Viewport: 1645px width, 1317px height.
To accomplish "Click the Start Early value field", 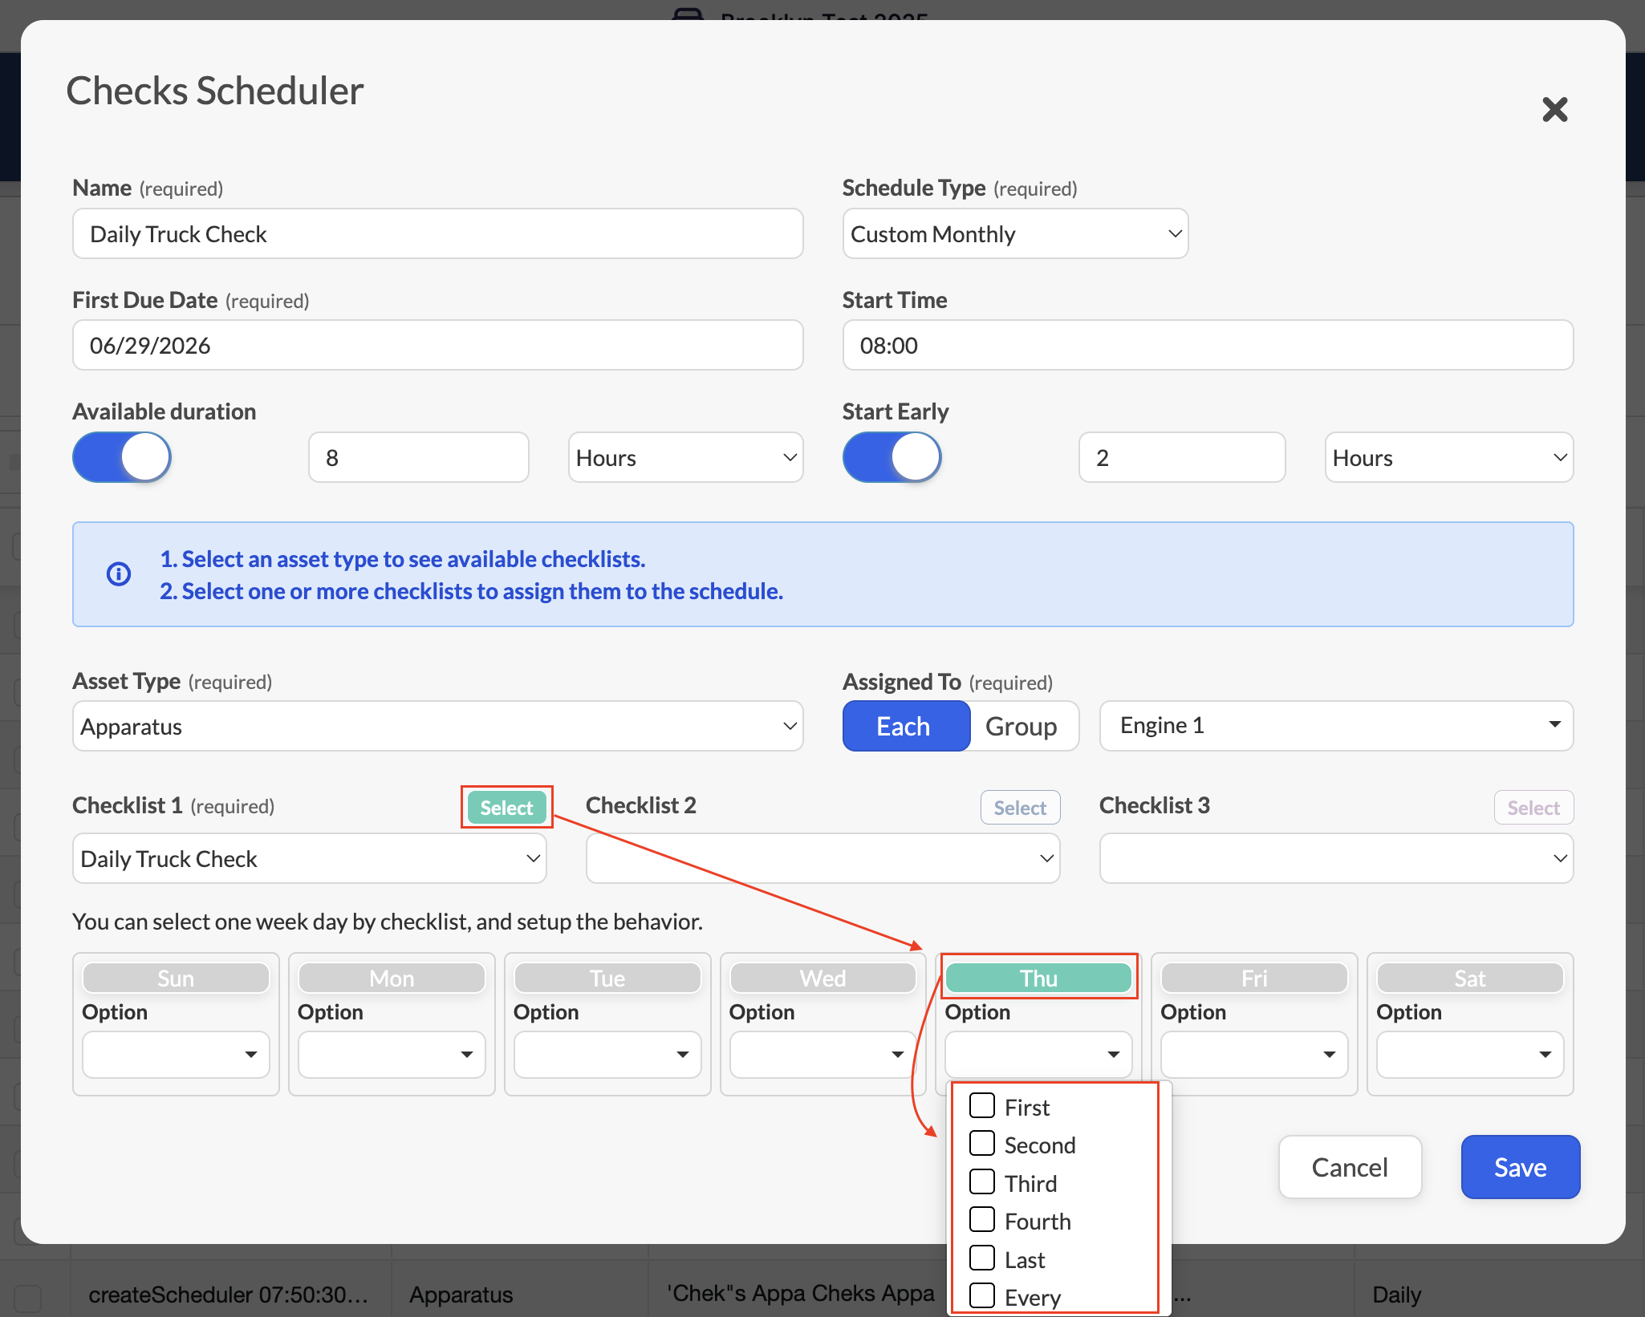I will tap(1182, 457).
